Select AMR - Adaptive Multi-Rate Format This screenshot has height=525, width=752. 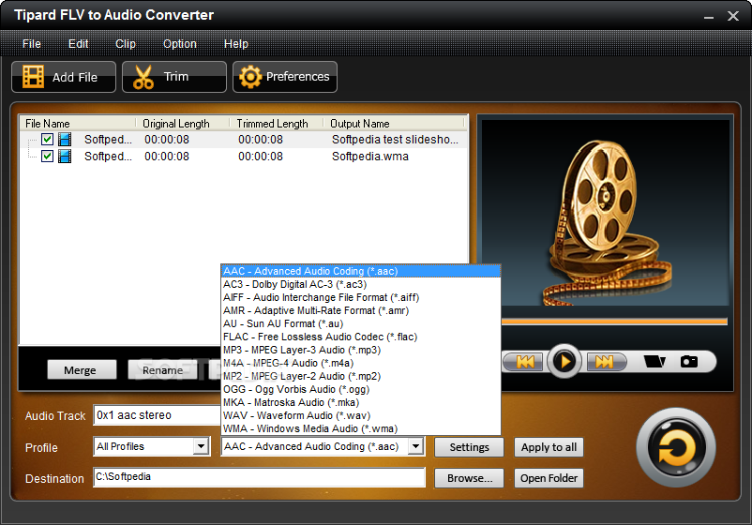click(x=361, y=310)
